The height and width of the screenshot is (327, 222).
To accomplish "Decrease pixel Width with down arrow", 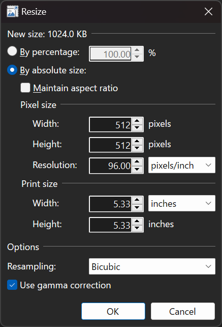I will (137, 128).
